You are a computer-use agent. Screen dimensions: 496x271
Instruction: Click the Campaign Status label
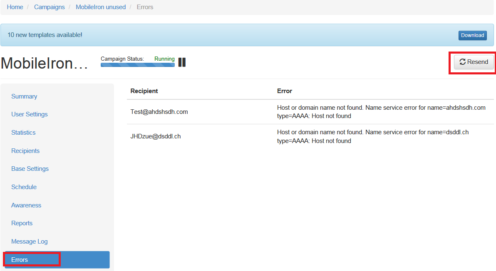click(x=122, y=59)
